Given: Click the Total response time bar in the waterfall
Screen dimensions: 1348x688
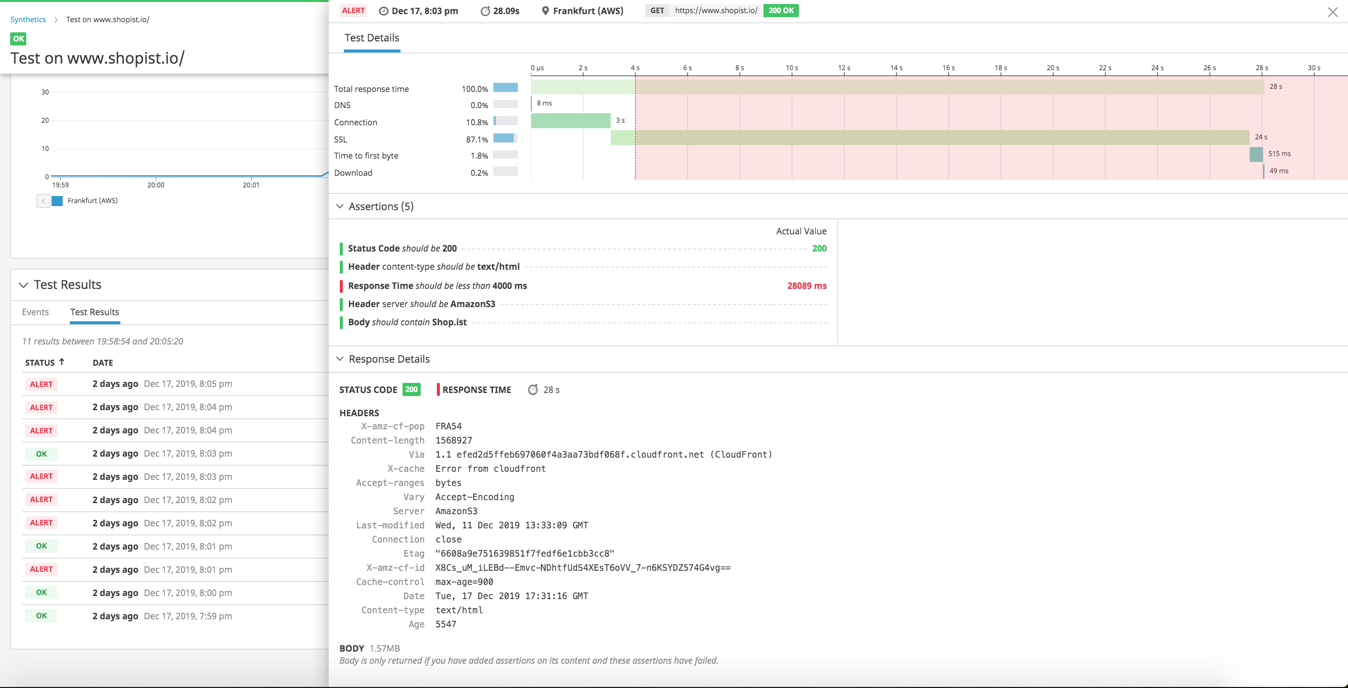Looking at the screenshot, I should pyautogui.click(x=897, y=87).
